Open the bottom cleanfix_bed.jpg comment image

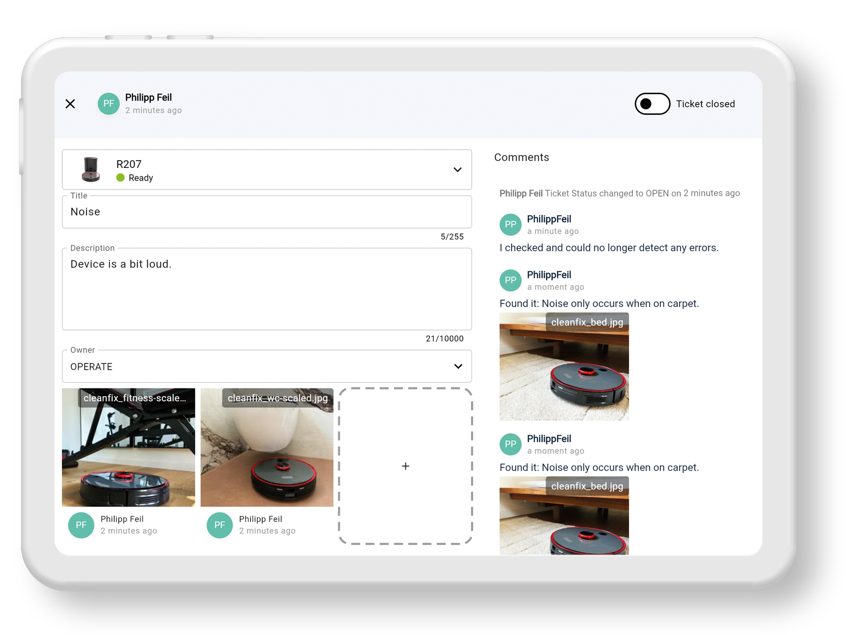pyautogui.click(x=564, y=516)
